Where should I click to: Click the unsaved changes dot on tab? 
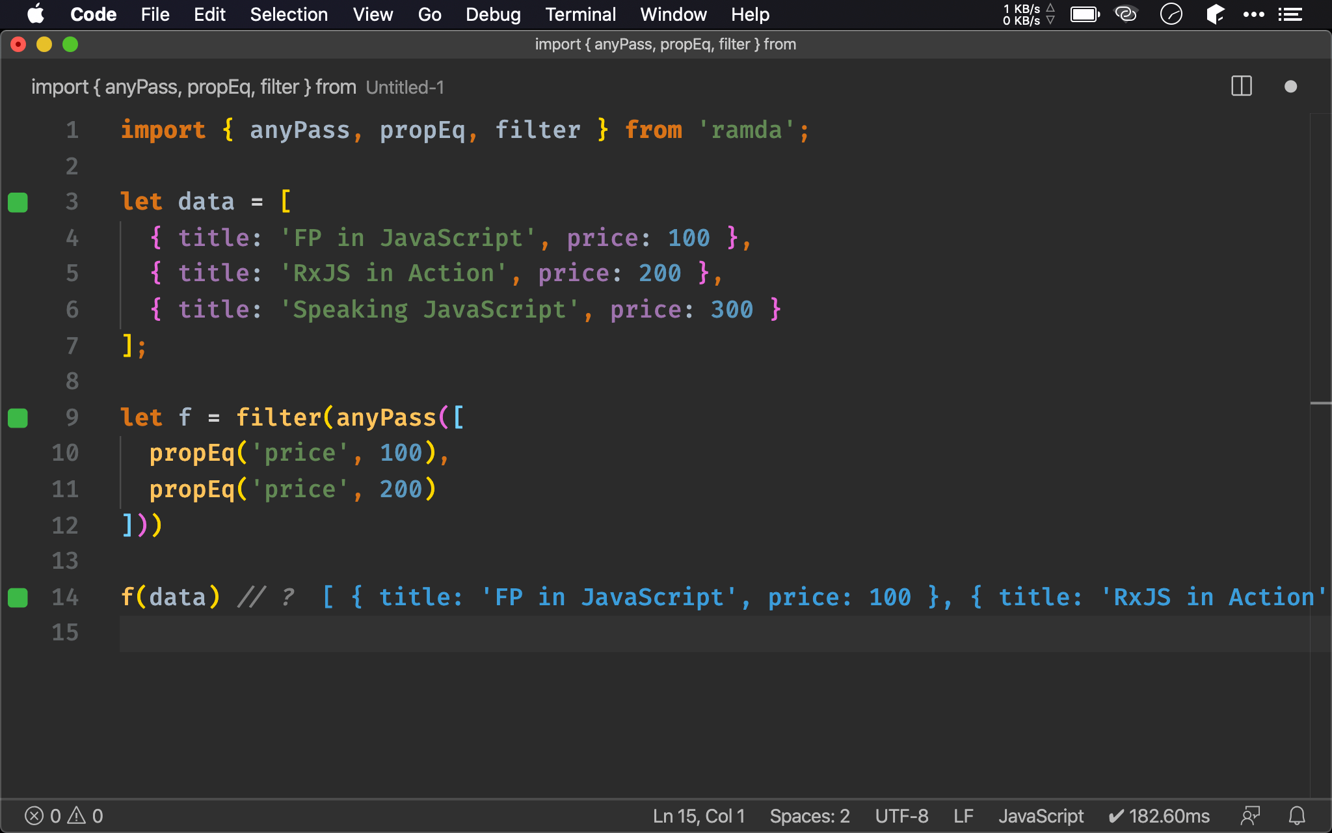1290,87
